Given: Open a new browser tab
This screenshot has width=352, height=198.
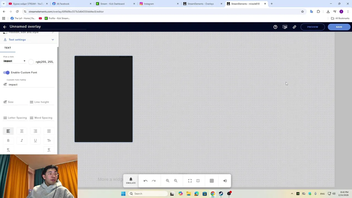Looking at the screenshot, I should pos(271,4).
